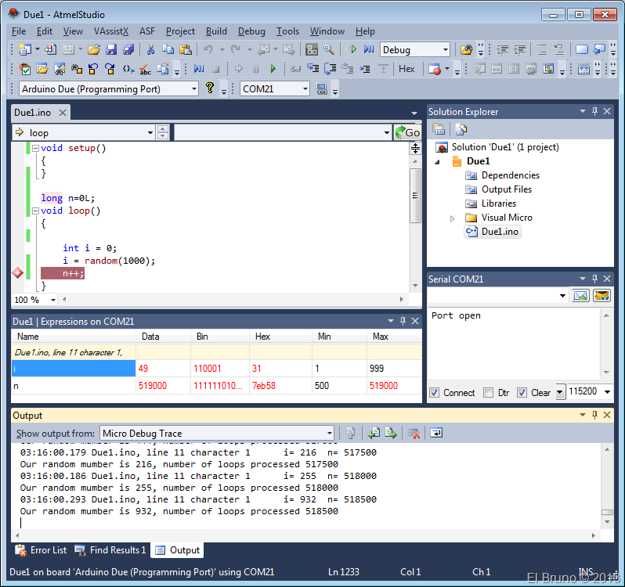Click the Open File folder icon

(x=94, y=49)
